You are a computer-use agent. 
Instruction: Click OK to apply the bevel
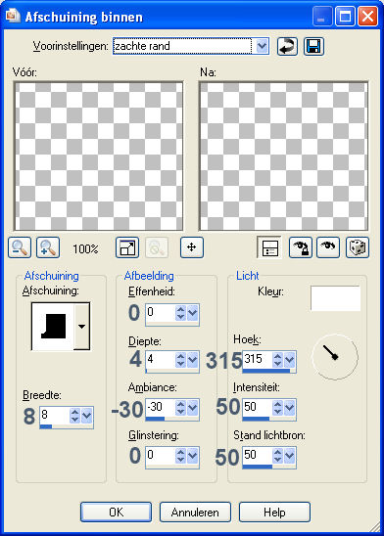[116, 513]
